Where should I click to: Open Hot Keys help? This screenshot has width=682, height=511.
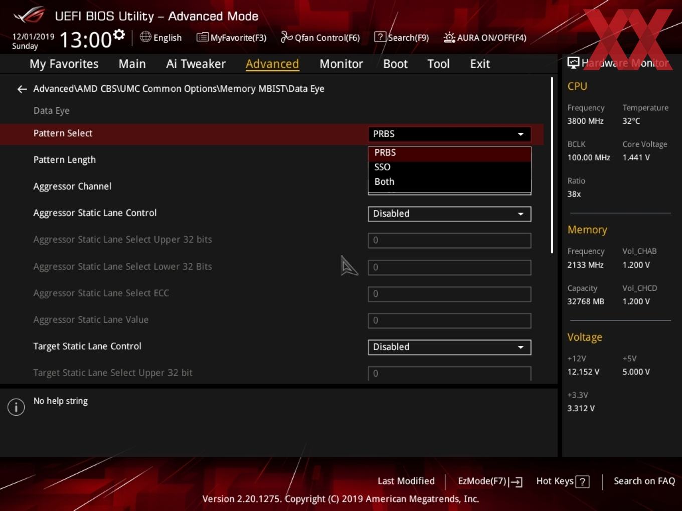tap(562, 481)
